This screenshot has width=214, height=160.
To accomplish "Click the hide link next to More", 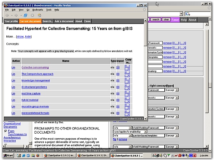I will (28, 37).
